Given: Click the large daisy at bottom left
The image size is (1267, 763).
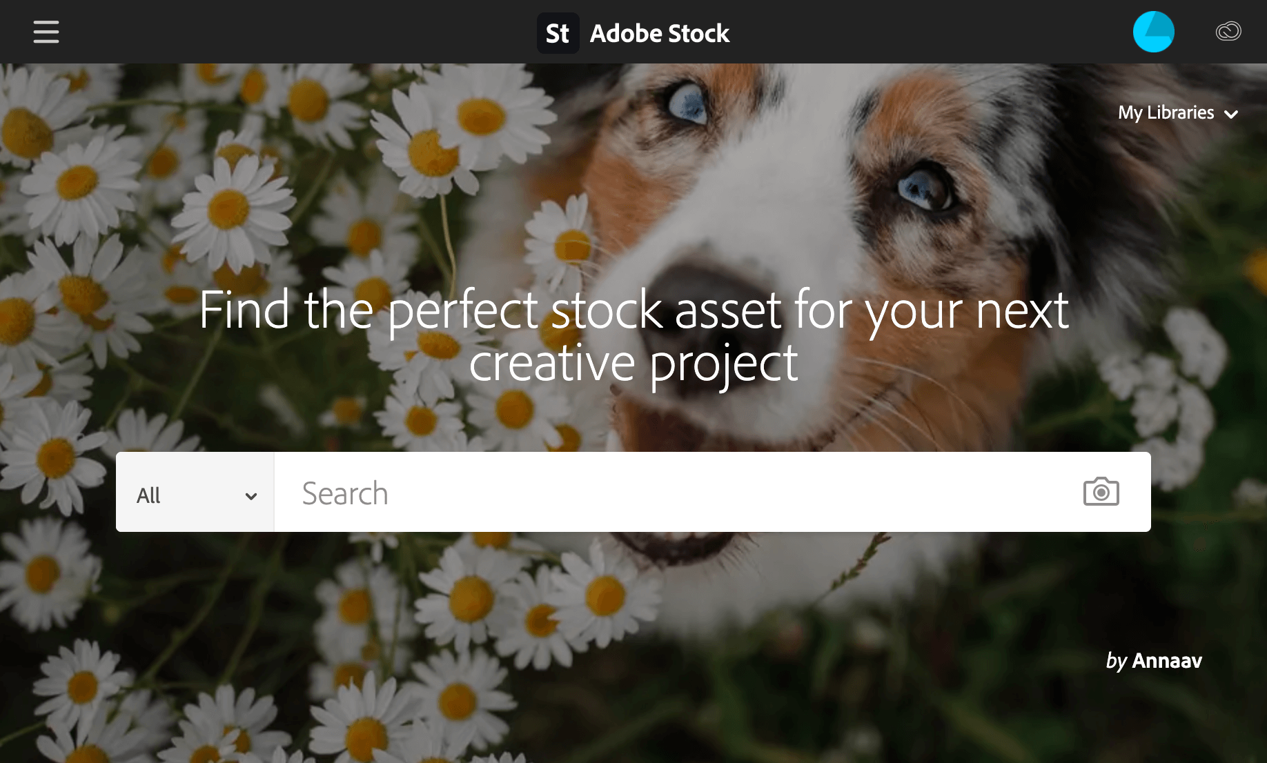Looking at the screenshot, I should click(83, 686).
